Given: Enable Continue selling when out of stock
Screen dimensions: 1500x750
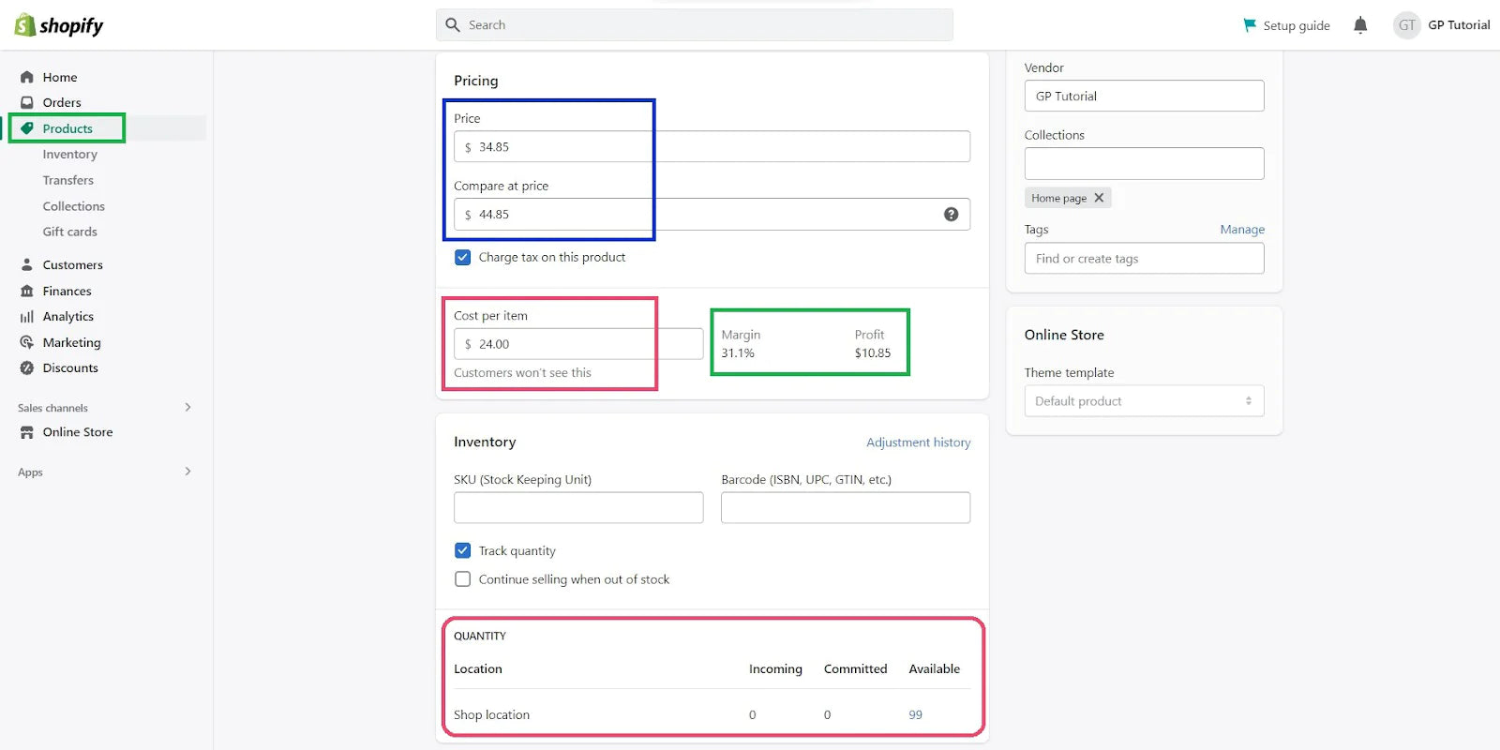Looking at the screenshot, I should click(463, 579).
